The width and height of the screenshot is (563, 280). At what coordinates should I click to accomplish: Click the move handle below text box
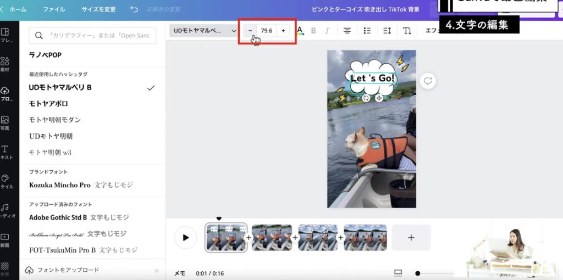pos(379,98)
